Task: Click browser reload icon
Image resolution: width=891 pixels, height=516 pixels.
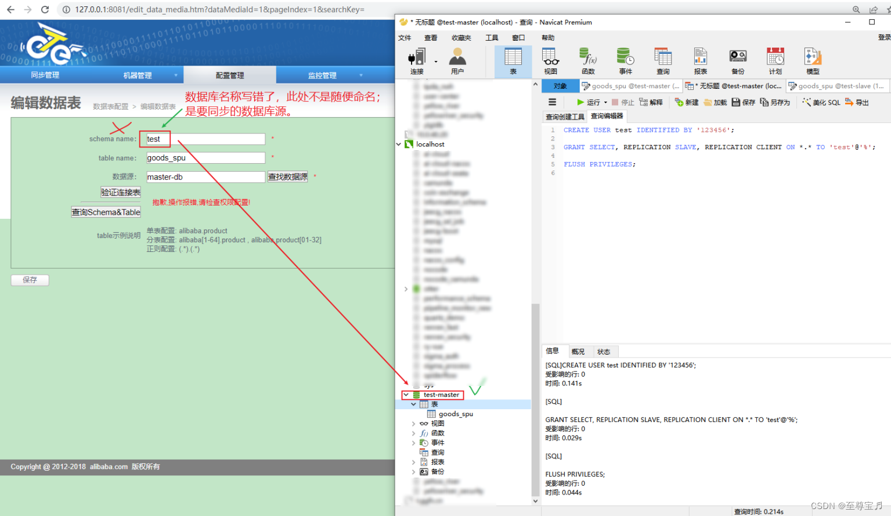Action: [x=45, y=9]
